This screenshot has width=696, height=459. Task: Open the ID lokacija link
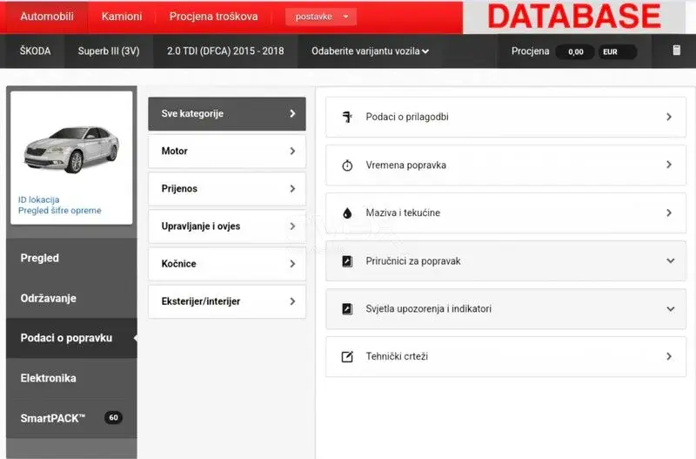(x=38, y=199)
